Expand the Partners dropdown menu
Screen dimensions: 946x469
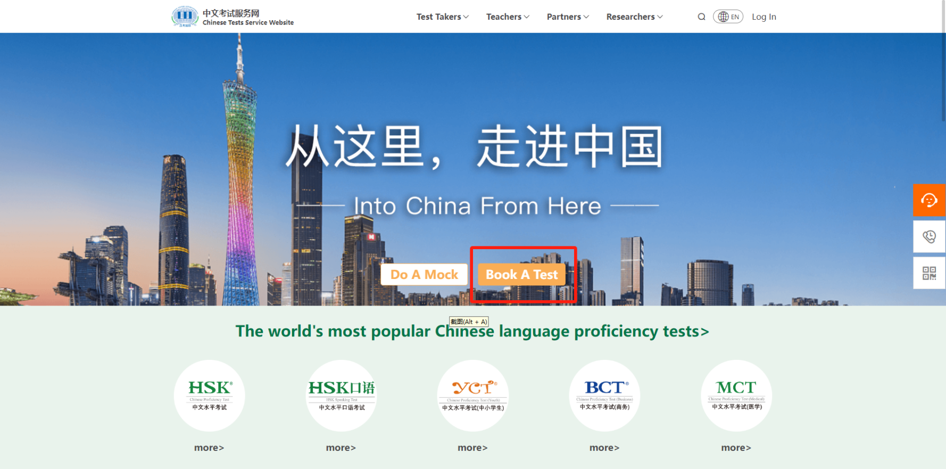[568, 17]
